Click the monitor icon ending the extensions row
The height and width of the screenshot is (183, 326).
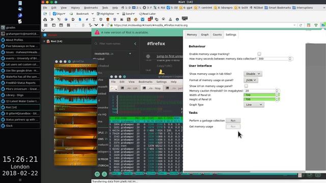184,19
